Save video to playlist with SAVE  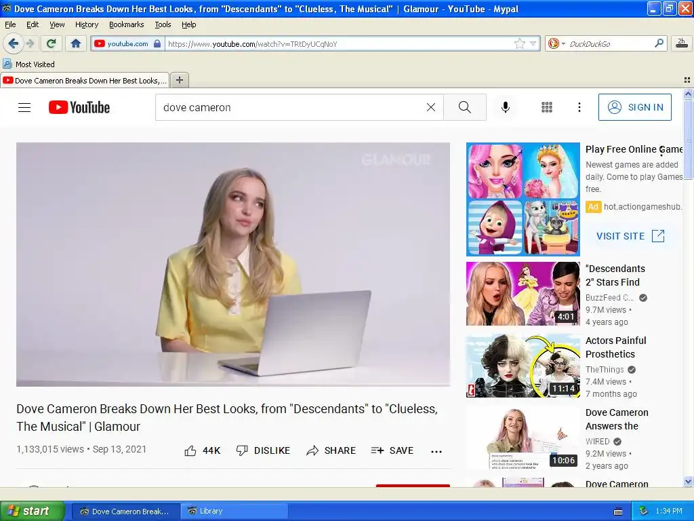click(x=392, y=450)
